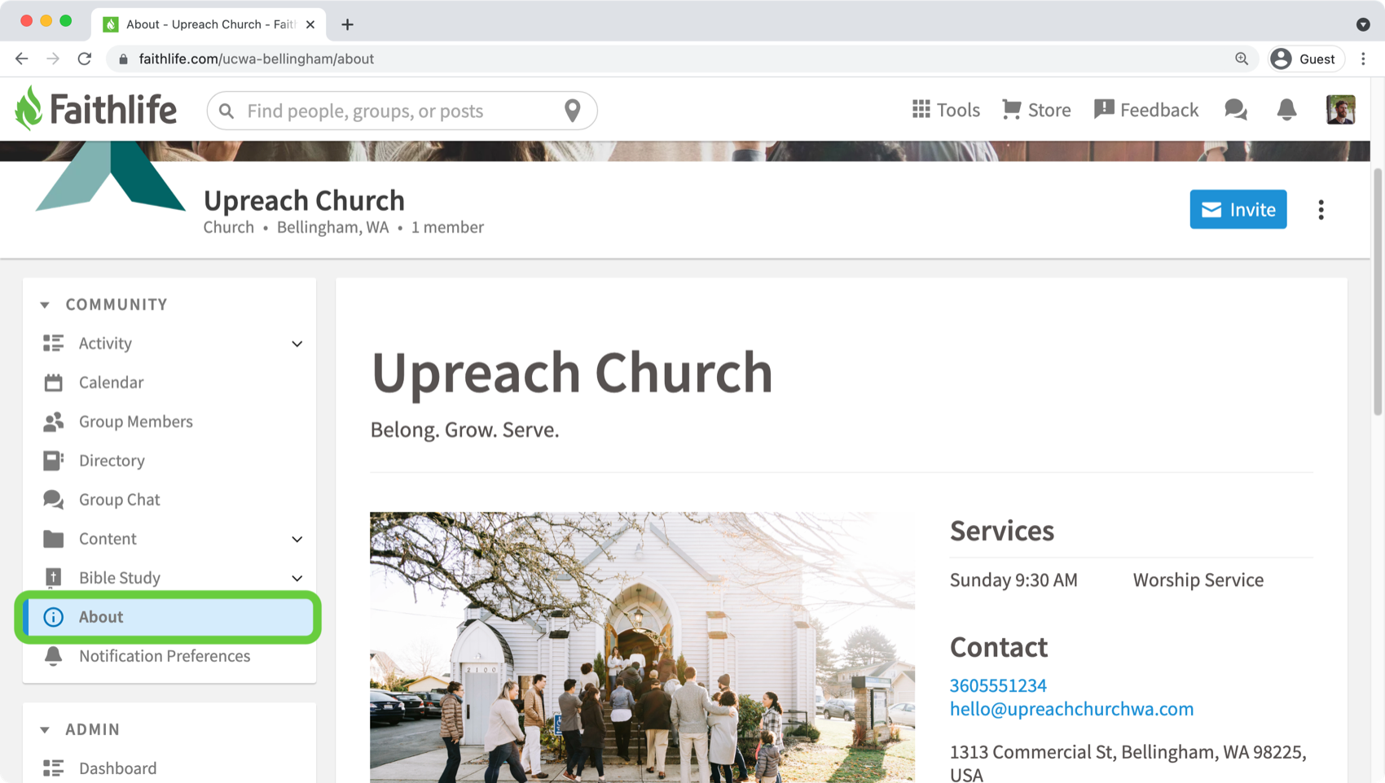Click the site lock icon
This screenshot has height=783, width=1385.
[124, 59]
